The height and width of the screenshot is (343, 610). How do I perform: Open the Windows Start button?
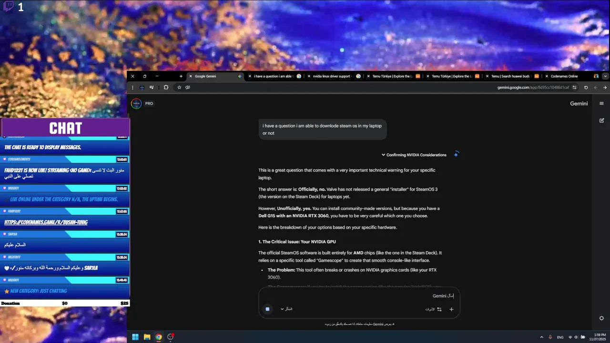click(x=135, y=337)
